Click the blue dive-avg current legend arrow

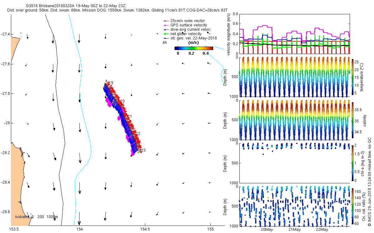[165, 30]
